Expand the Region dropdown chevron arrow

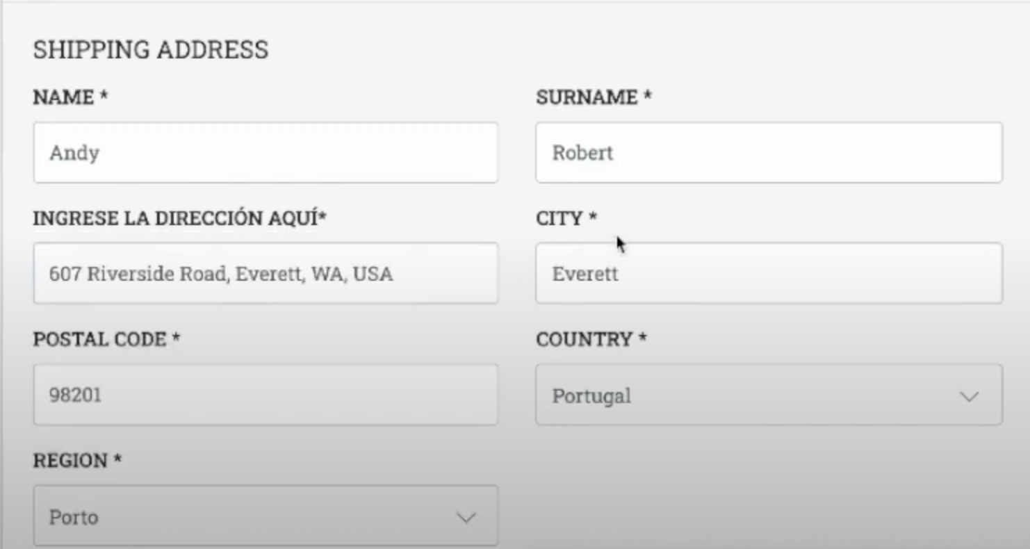coord(466,518)
